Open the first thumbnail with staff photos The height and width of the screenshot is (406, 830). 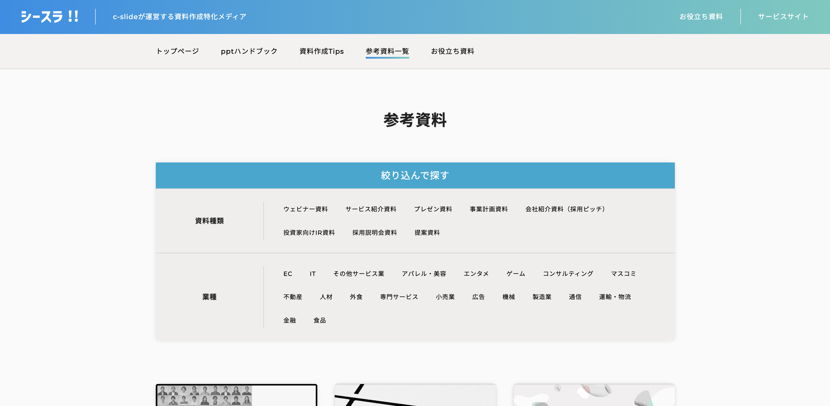pos(236,395)
